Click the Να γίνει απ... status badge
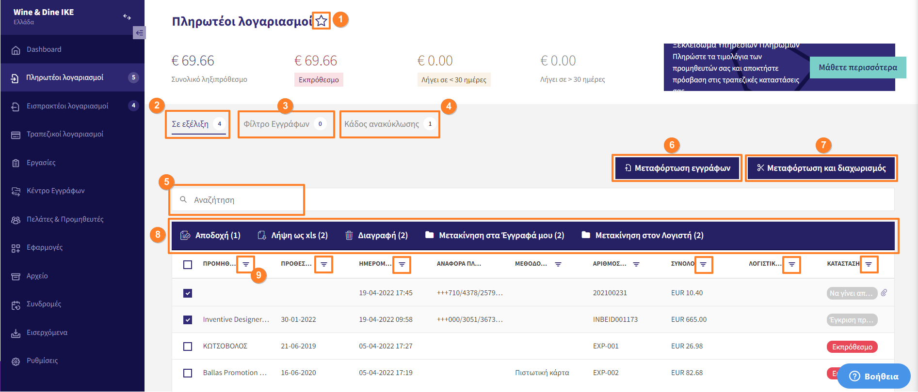 (x=852, y=293)
